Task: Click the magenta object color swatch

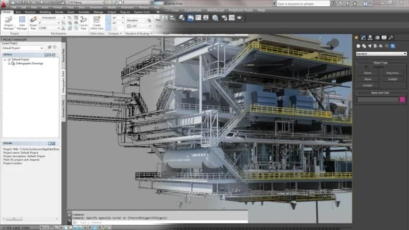Action: 402,99
